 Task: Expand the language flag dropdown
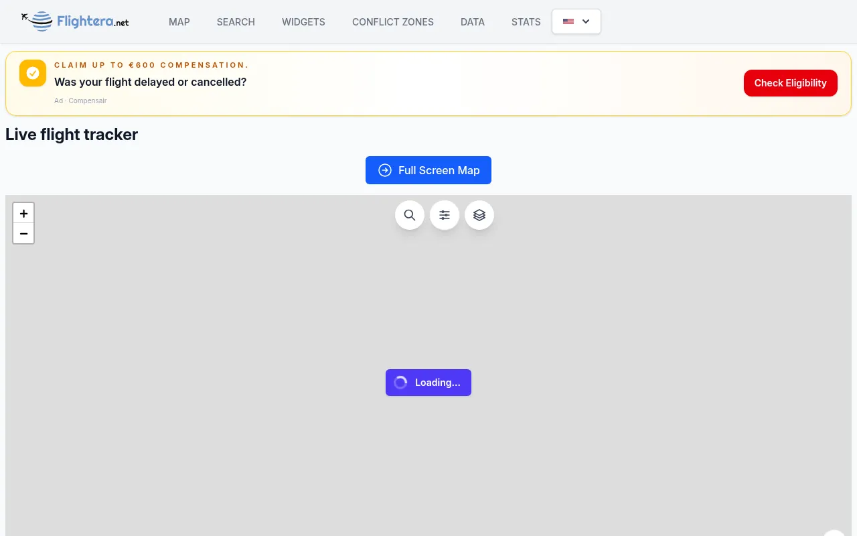click(576, 21)
